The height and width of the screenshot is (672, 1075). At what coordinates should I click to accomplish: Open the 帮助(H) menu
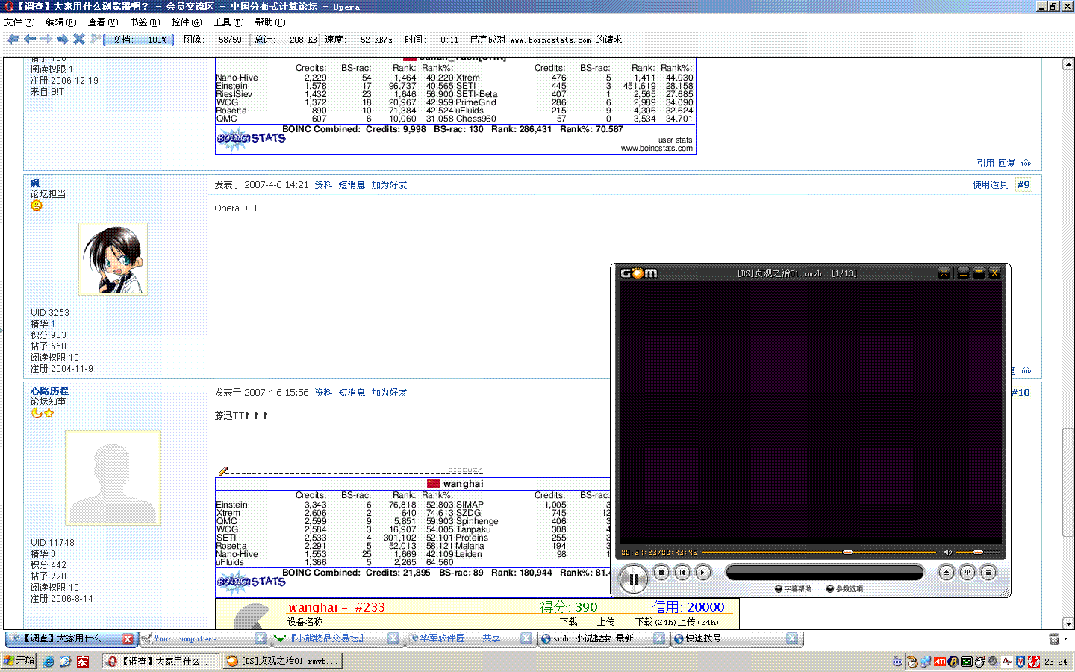click(x=269, y=22)
